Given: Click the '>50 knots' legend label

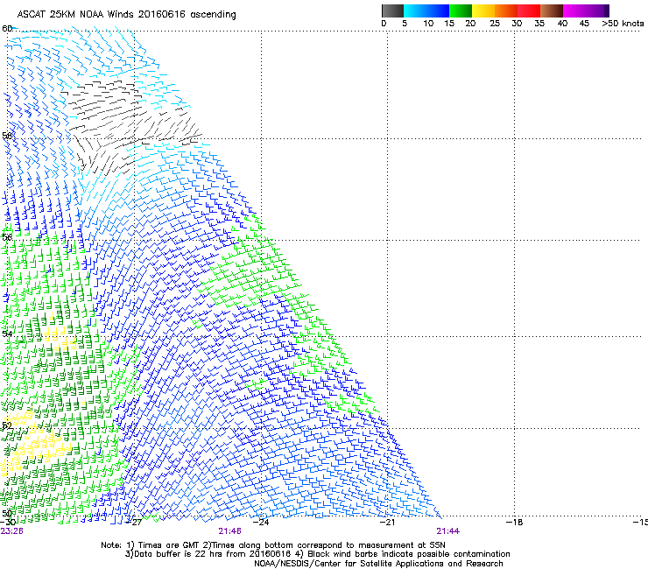Looking at the screenshot, I should tap(623, 24).
